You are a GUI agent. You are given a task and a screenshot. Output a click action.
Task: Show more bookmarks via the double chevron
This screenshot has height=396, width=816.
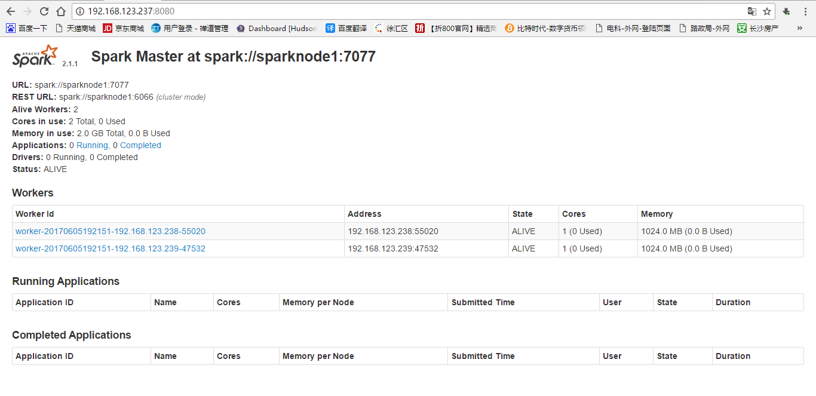point(800,28)
